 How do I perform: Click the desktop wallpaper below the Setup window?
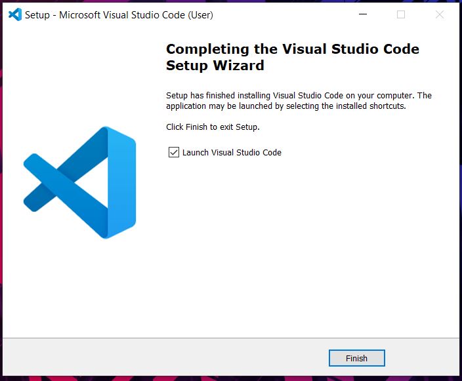[x=230, y=378]
